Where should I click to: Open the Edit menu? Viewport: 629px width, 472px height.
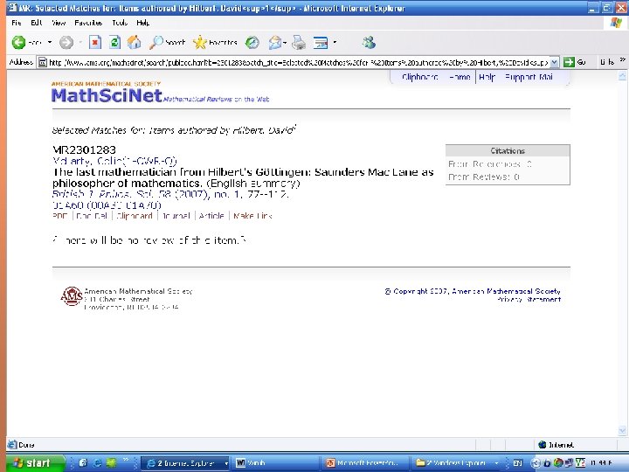point(37,23)
